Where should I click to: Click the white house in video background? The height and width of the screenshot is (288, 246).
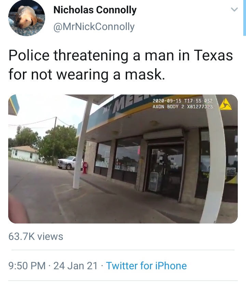(25, 154)
